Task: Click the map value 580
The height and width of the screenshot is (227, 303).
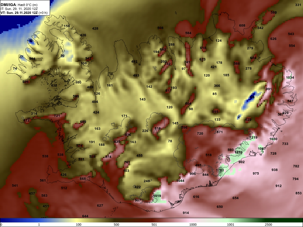Action: 274,12
